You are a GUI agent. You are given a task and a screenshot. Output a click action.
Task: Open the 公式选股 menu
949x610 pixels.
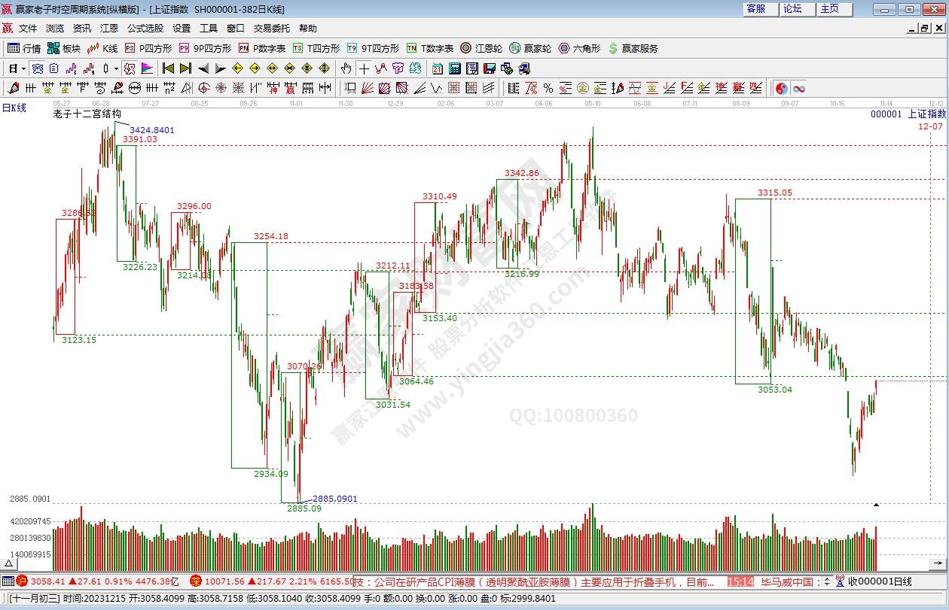click(x=145, y=28)
